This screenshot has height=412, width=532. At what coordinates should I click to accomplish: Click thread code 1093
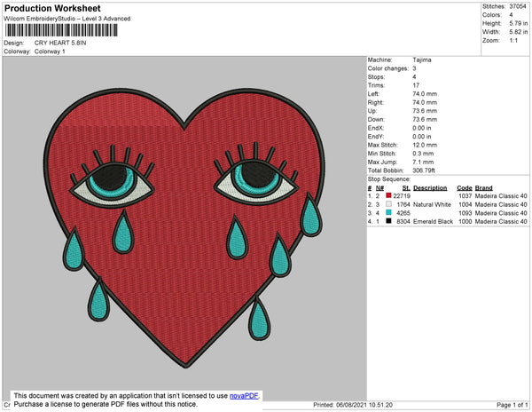[465, 213]
